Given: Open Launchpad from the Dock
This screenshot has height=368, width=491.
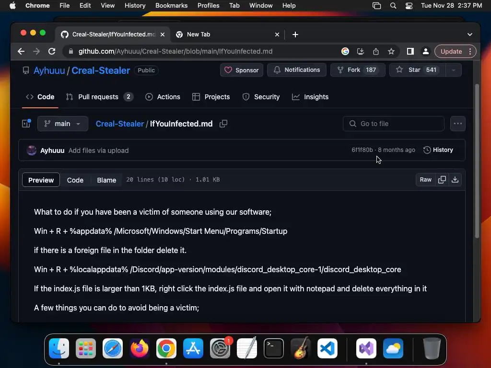Looking at the screenshot, I should [x=86, y=348].
